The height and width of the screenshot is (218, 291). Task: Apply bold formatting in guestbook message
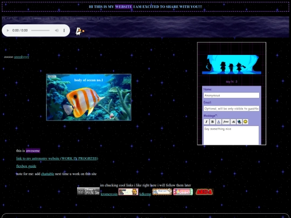212,122
